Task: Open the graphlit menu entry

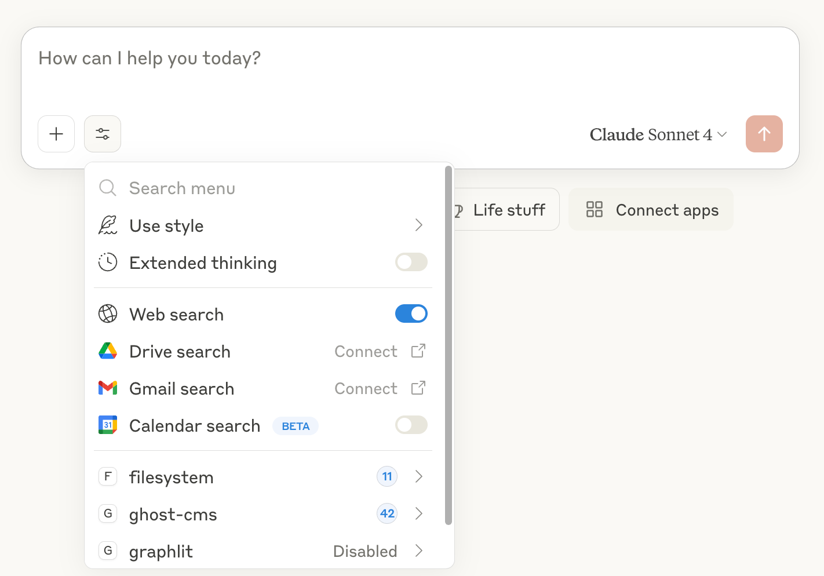Action: pos(263,551)
